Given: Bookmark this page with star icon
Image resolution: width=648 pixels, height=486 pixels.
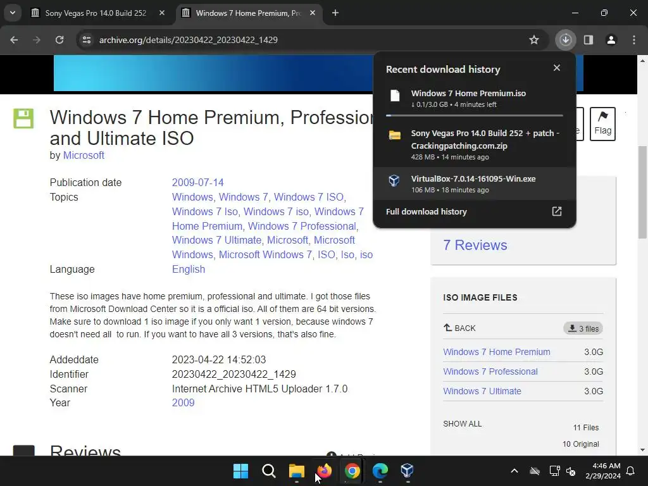Looking at the screenshot, I should tap(534, 40).
